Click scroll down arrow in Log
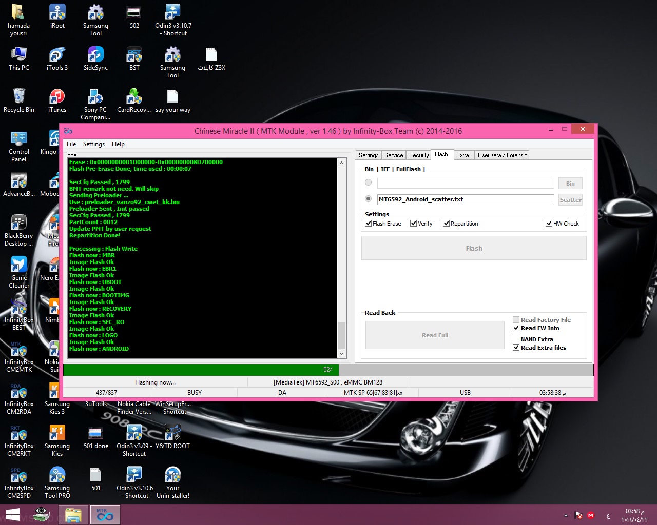 coord(341,353)
